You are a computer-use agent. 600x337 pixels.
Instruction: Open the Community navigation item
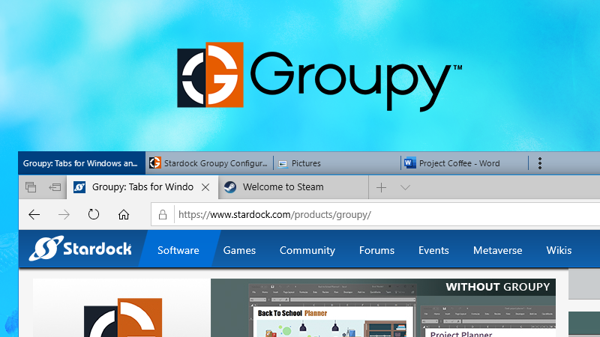click(307, 250)
